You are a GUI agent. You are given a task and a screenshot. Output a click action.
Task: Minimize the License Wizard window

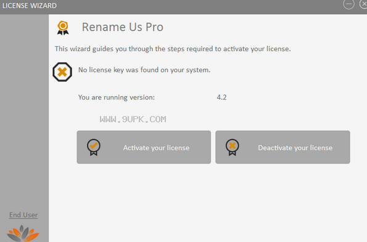click(x=348, y=4)
